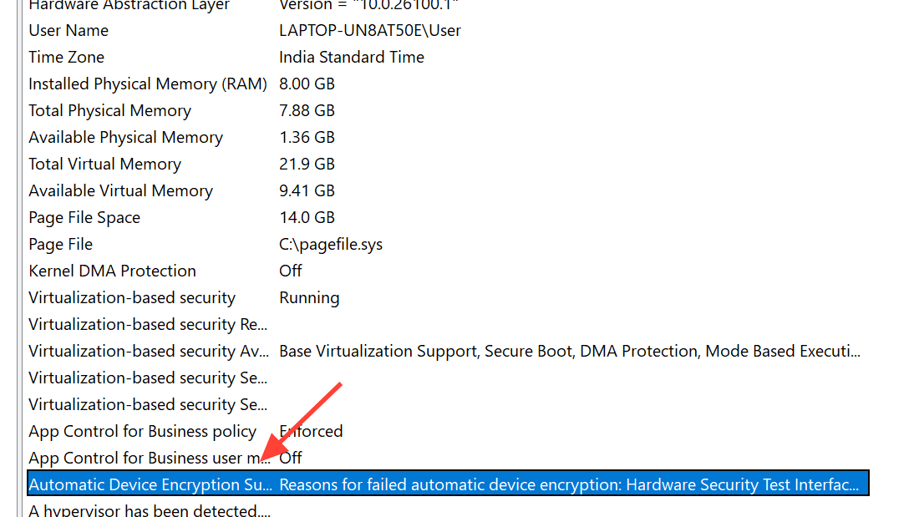Image resolution: width=919 pixels, height=517 pixels.
Task: Select the Available Physical Memory row
Action: point(125,138)
